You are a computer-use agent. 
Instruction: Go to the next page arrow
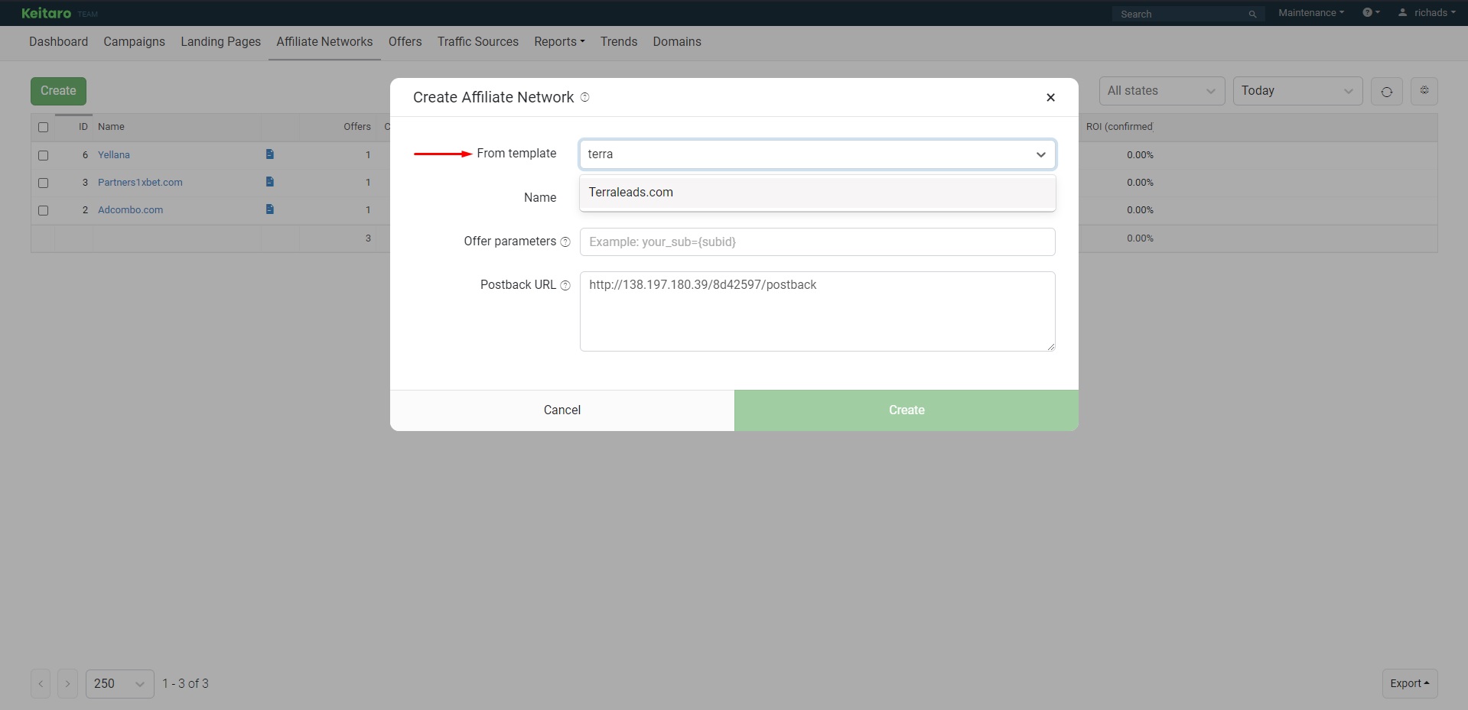(67, 684)
